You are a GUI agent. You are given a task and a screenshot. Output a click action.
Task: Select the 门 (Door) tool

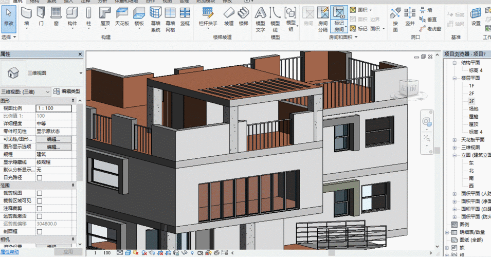point(41,17)
